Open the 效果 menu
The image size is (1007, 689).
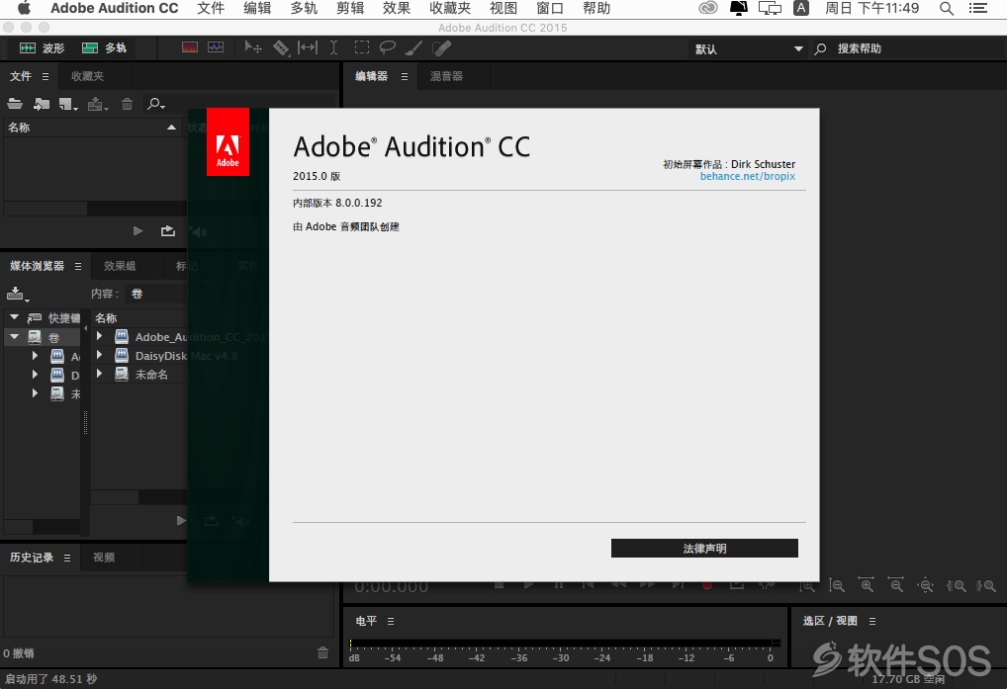click(x=397, y=8)
